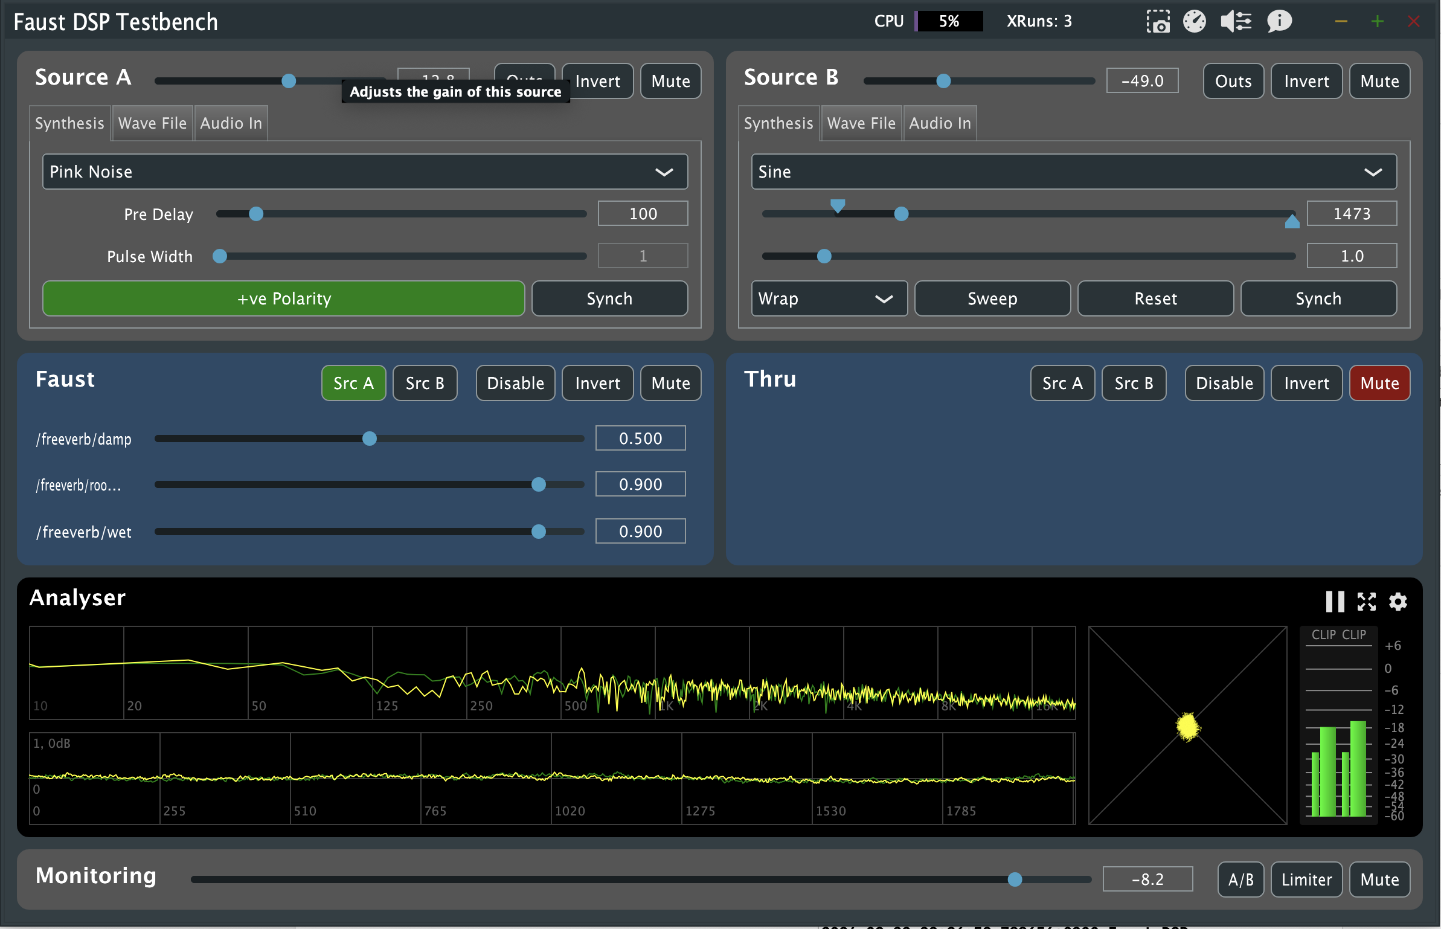The width and height of the screenshot is (1441, 929).
Task: Click the speaker audio settings icon
Action: point(1236,22)
